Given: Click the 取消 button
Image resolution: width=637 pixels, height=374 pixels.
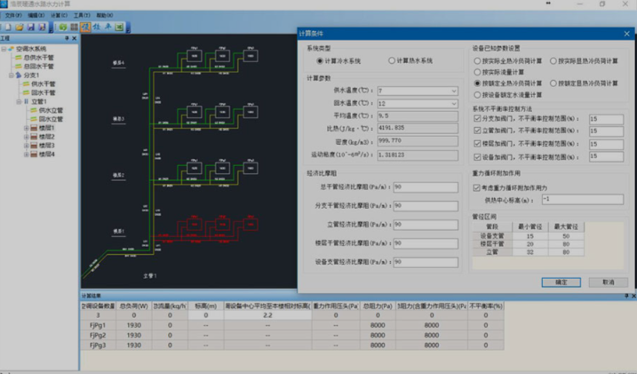Looking at the screenshot, I should (608, 282).
